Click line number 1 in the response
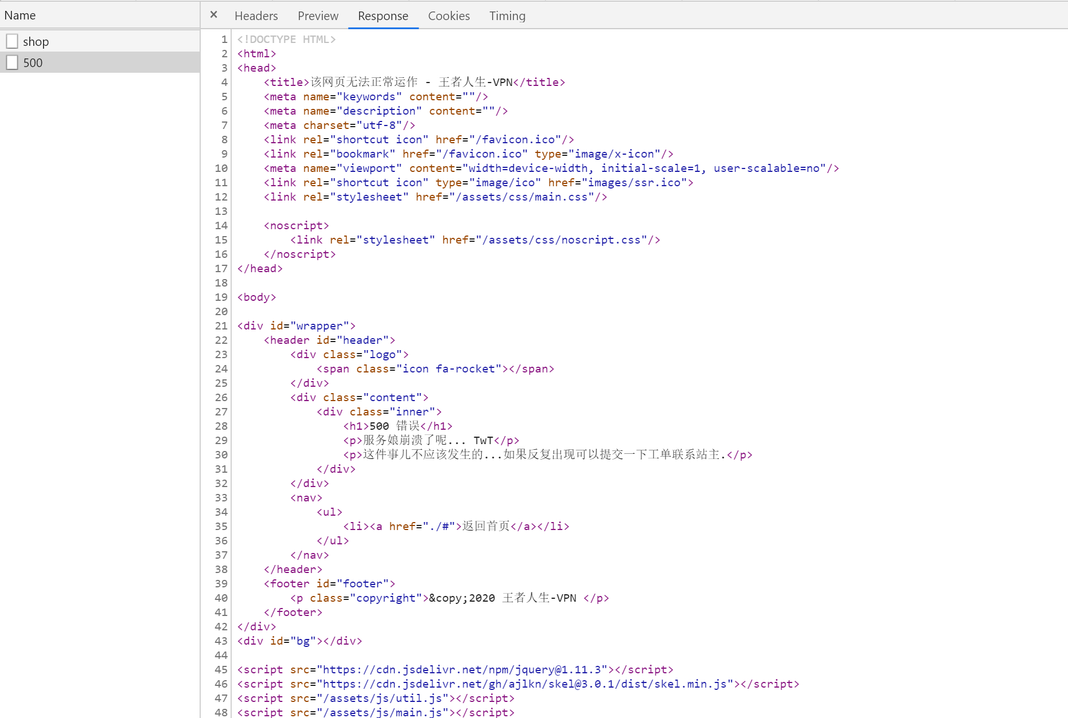Image resolution: width=1068 pixels, height=718 pixels. click(x=223, y=39)
